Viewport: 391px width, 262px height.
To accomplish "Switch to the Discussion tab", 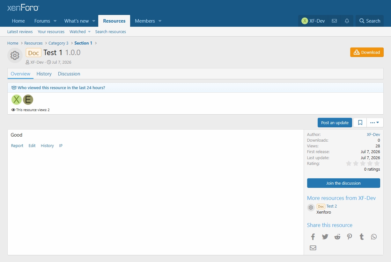I will [69, 74].
